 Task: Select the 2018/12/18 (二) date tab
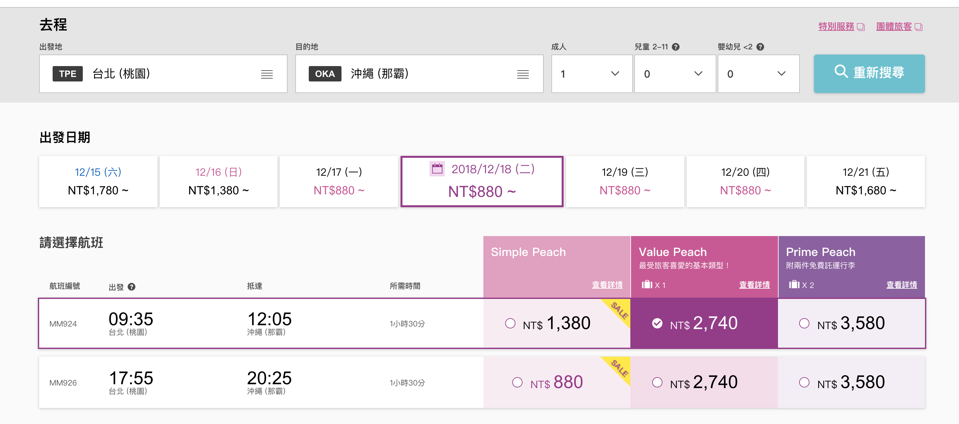pos(482,182)
